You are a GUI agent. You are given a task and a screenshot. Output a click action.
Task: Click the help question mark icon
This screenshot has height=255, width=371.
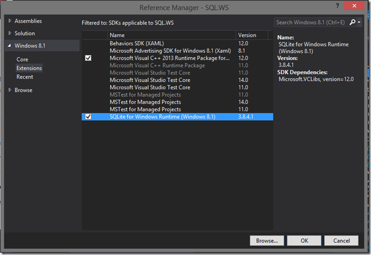(338, 6)
